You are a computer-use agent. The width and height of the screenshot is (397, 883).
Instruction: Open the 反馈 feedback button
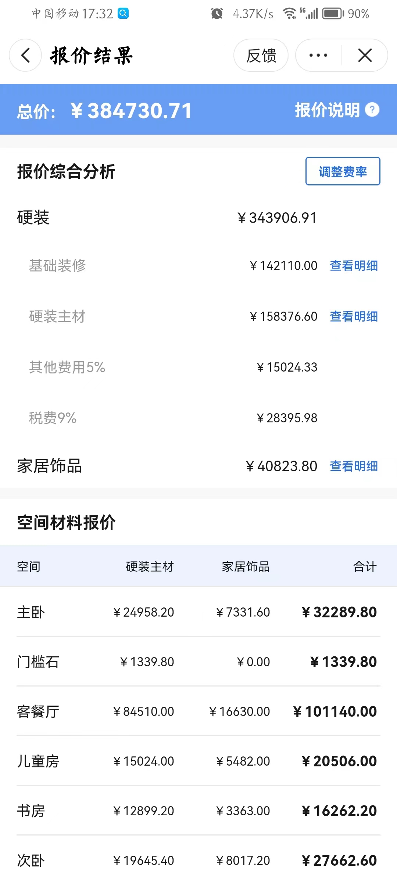261,56
